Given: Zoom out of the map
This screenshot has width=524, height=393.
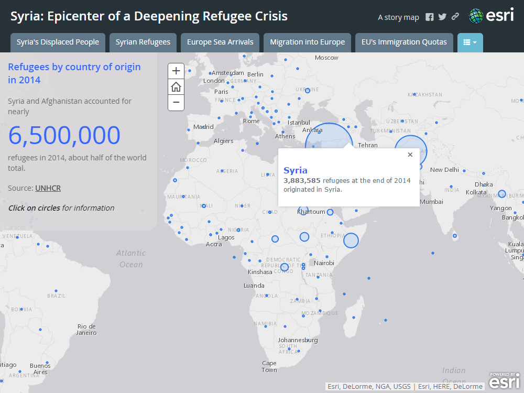Looking at the screenshot, I should [176, 103].
